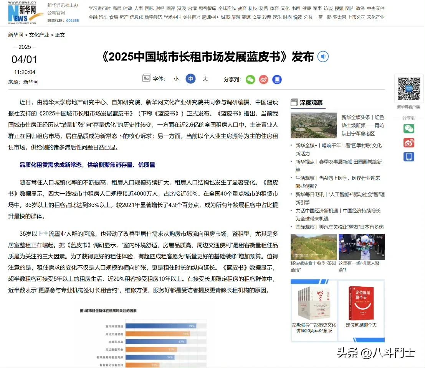Open the 文化产业 nav item in header
Viewport: 425px width, 368px height.
(376, 17)
